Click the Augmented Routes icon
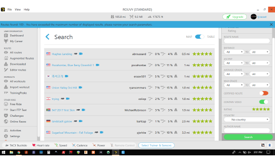The width and height of the screenshot is (275, 162). 6,58
